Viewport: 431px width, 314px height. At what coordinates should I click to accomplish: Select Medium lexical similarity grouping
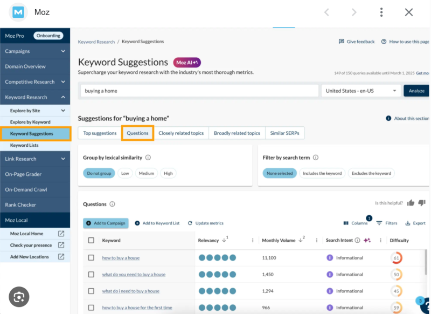click(146, 173)
